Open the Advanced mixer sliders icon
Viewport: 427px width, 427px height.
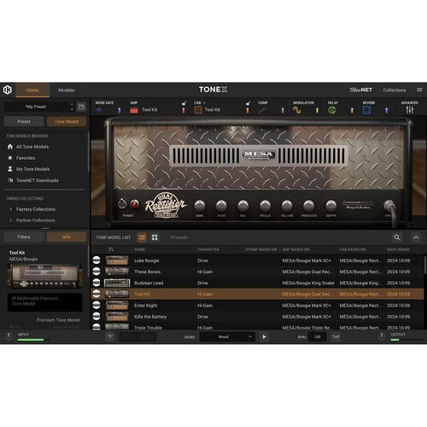pos(409,110)
